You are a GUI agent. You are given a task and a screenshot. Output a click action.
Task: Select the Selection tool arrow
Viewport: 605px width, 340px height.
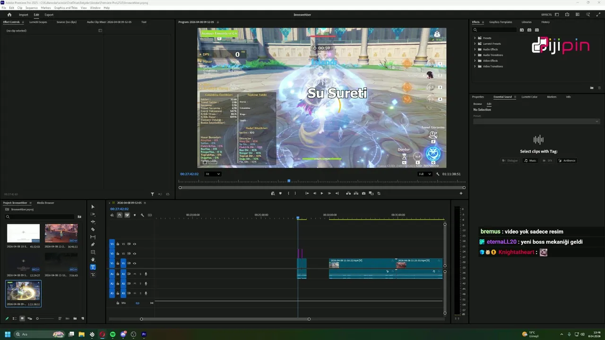point(93,207)
